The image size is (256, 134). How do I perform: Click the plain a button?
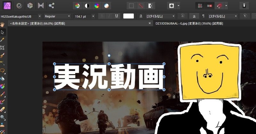click(194, 16)
